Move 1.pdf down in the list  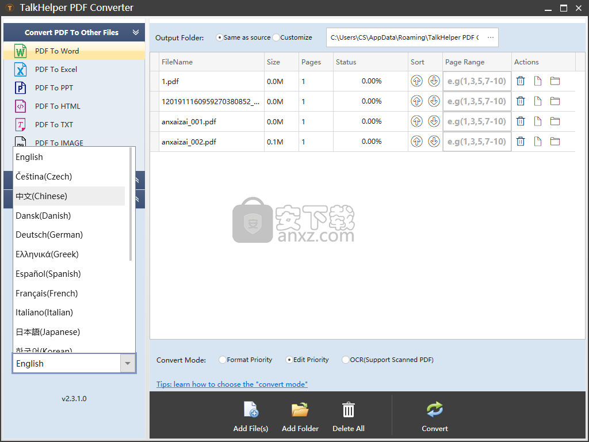(x=434, y=81)
